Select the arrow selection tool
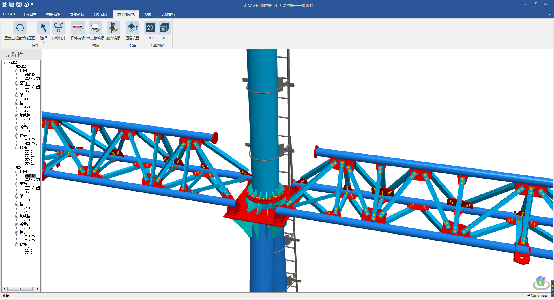The width and height of the screenshot is (554, 300). click(x=44, y=28)
